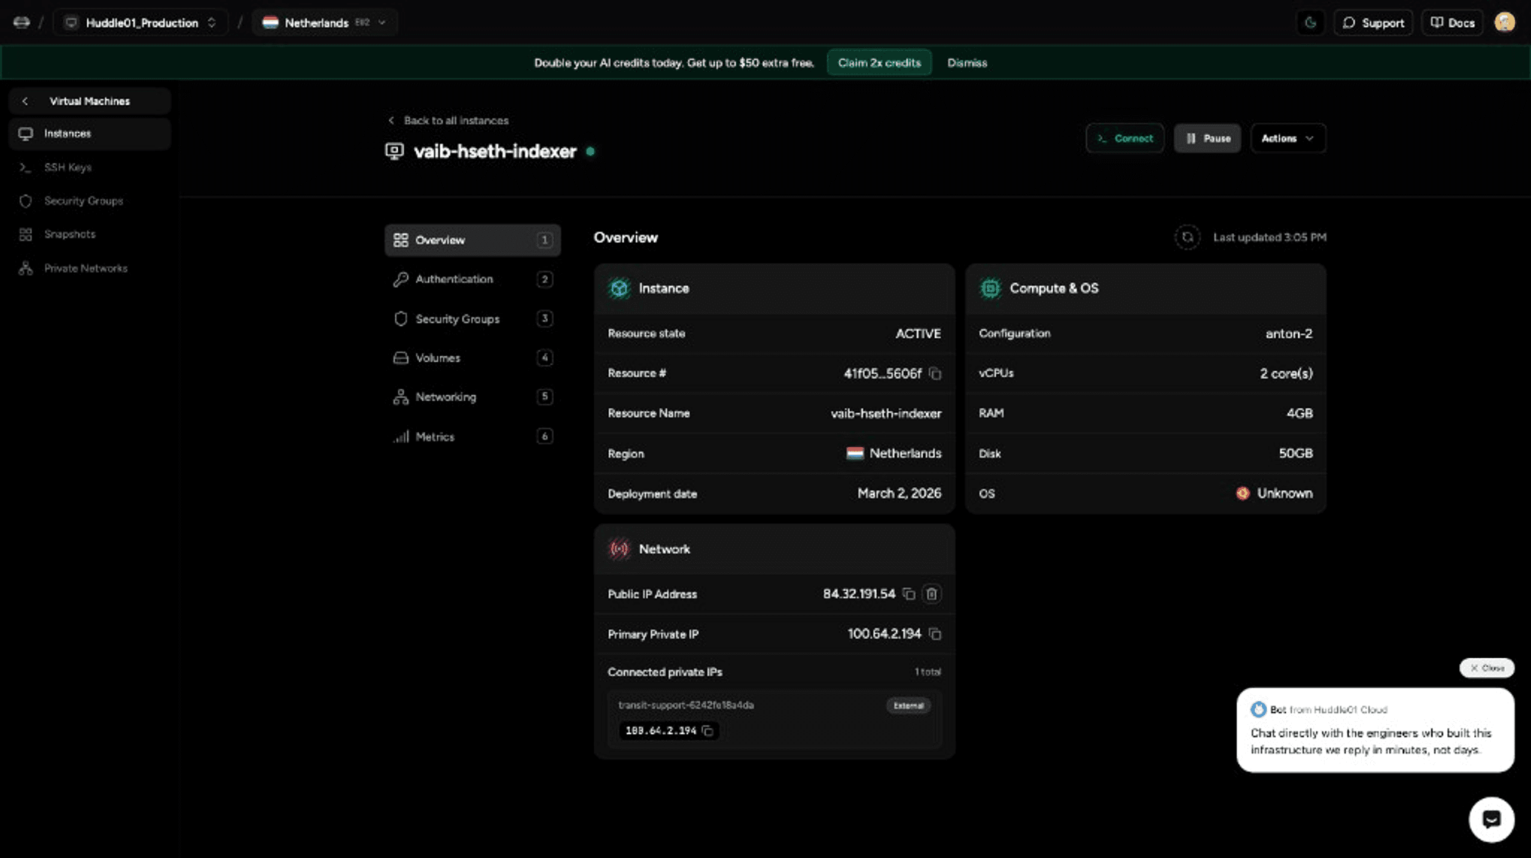Click the green active status dot
This screenshot has height=858, width=1531.
tap(590, 151)
